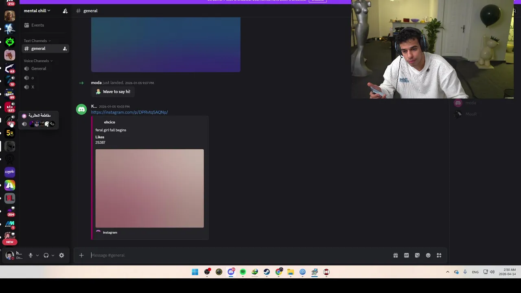Open the emoji picker

[428, 255]
